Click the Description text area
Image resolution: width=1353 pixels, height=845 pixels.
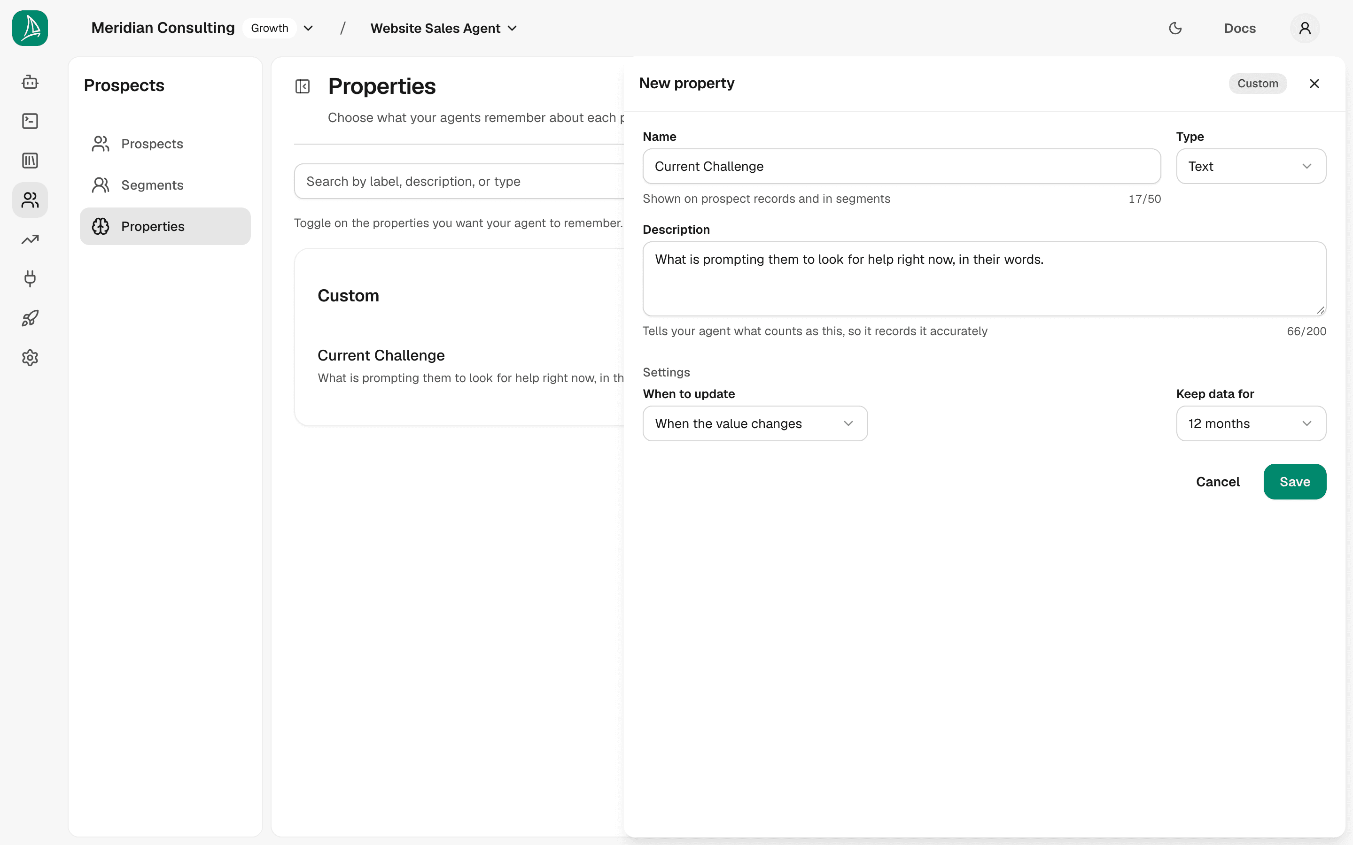tap(985, 279)
